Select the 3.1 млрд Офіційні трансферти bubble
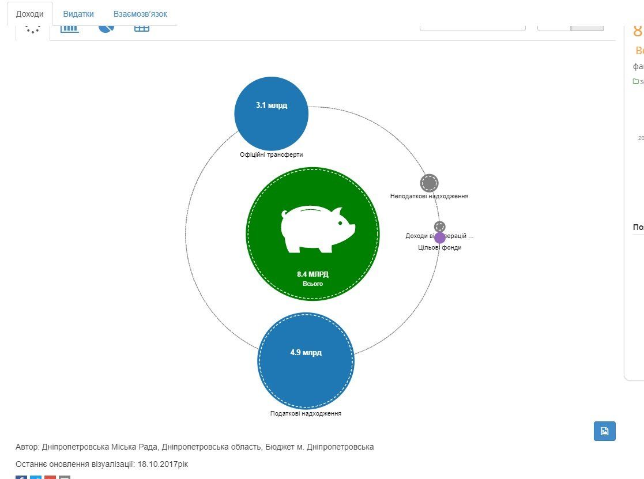 click(271, 114)
